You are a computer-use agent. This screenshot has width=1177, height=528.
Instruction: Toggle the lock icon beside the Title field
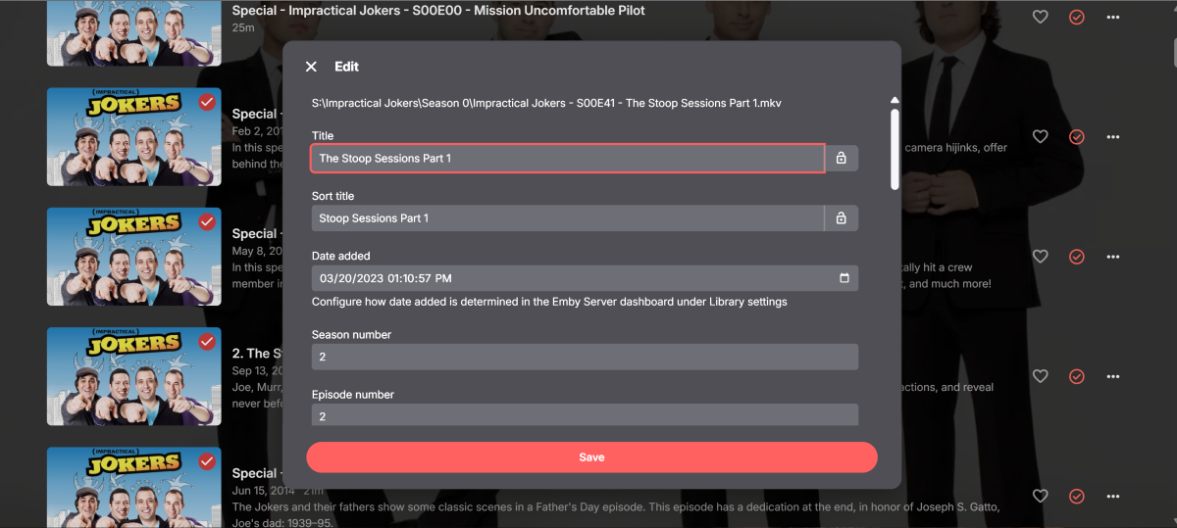(x=841, y=158)
